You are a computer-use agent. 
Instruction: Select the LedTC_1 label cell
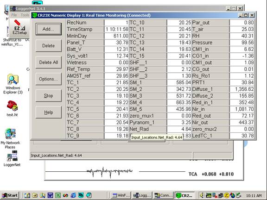pyautogui.click(x=210, y=136)
